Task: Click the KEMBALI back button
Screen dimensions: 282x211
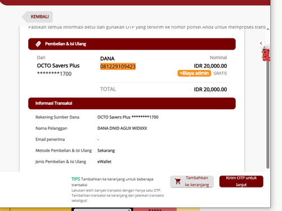Action: (x=37, y=17)
